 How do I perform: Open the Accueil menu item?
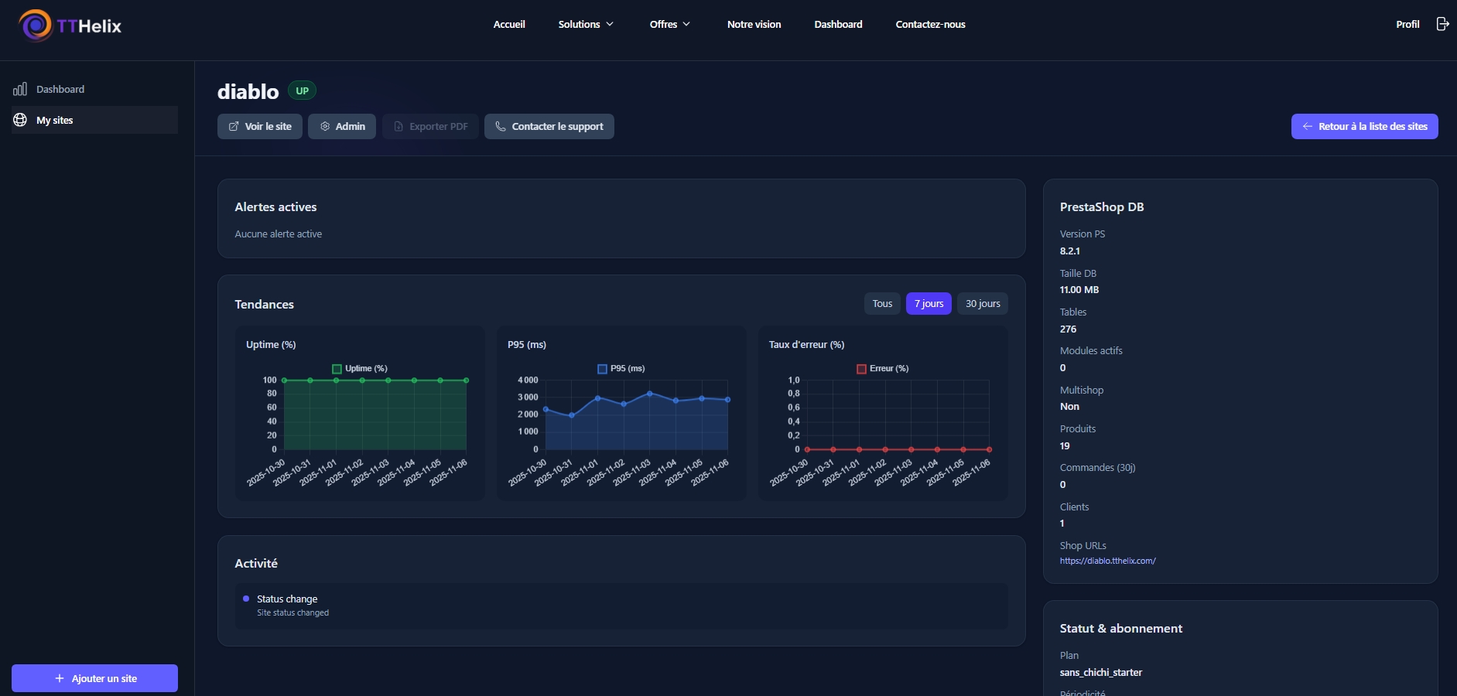coord(509,24)
